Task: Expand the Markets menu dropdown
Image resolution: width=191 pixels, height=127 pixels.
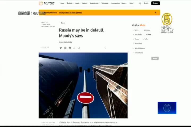Action: (x=84, y=3)
